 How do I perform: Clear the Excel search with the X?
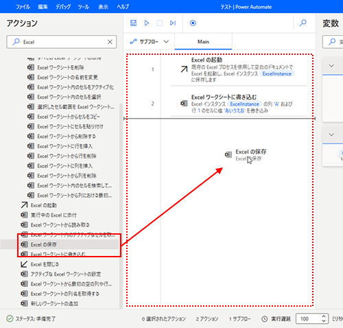pyautogui.click(x=110, y=42)
